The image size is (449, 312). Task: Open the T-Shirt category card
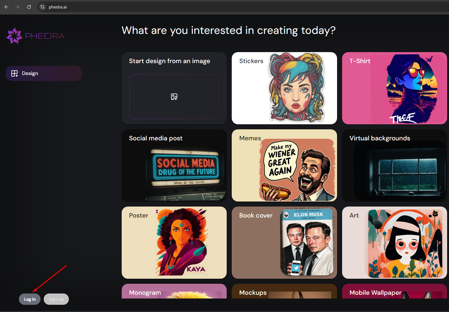tap(395, 88)
